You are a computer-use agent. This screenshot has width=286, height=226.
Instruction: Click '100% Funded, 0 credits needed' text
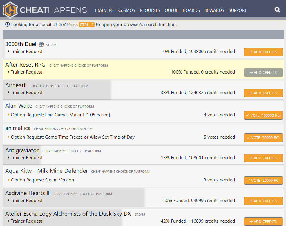pyautogui.click(x=203, y=72)
